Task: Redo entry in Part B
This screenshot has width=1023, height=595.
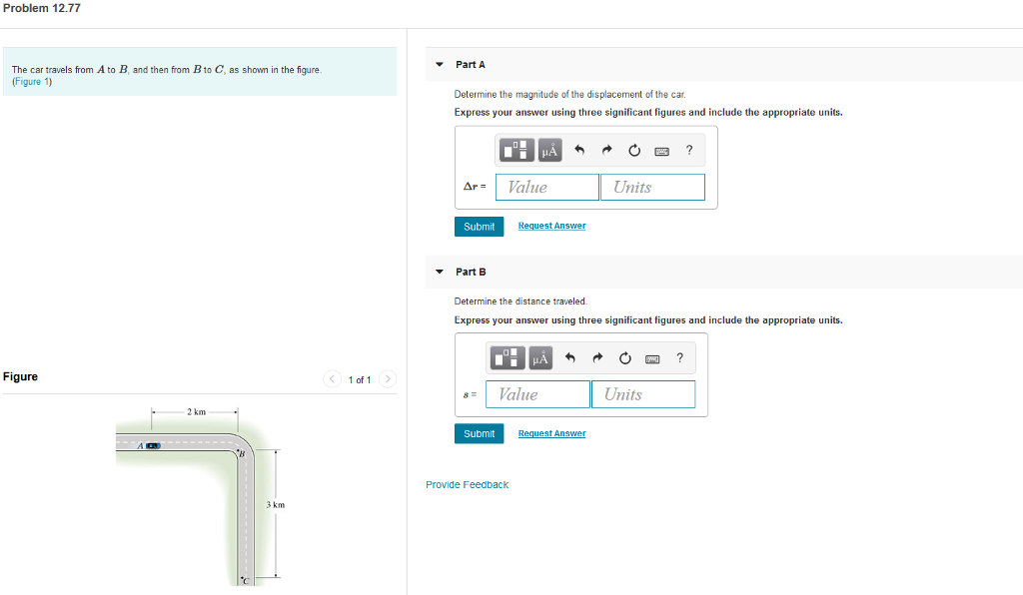Action: (597, 357)
